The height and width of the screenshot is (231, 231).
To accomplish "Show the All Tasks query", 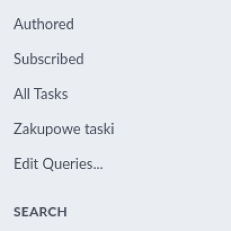I will tap(40, 94).
